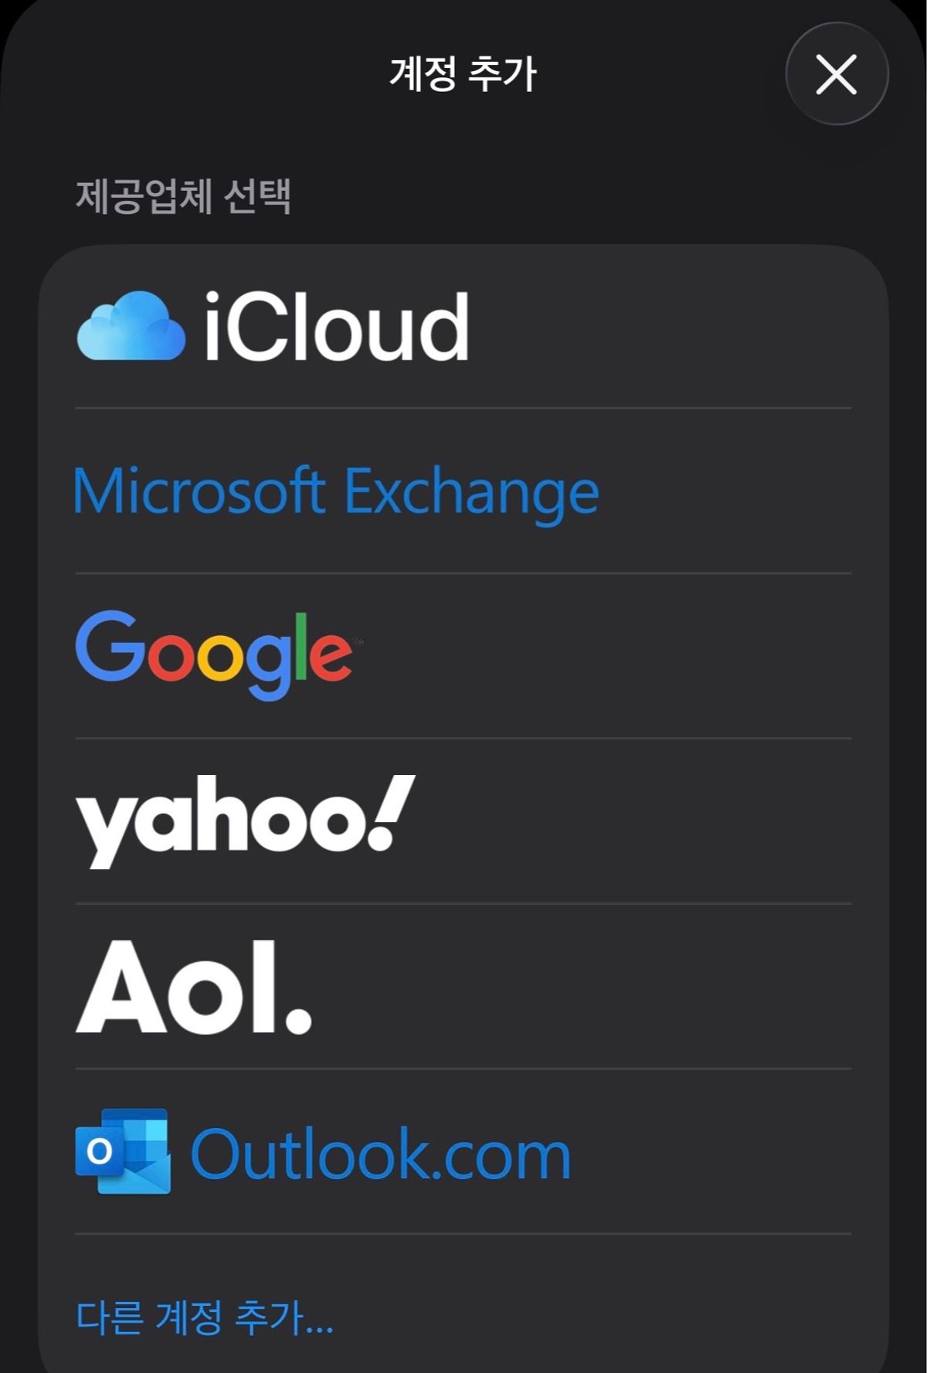Pick the Aol logo provider

[193, 987]
